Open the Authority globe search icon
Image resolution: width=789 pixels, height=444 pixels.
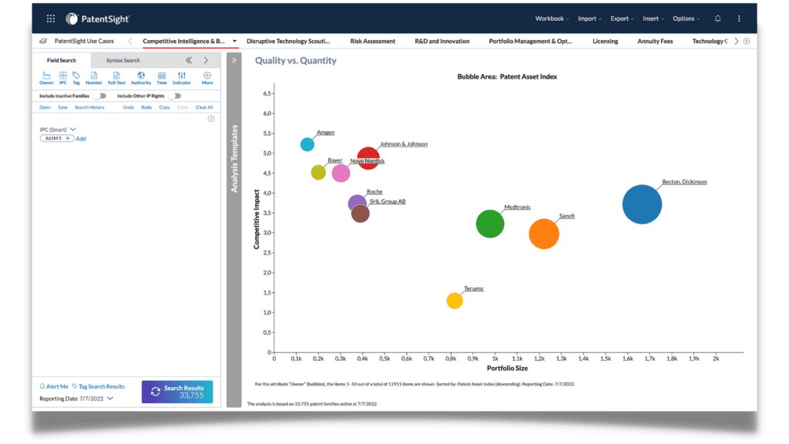click(141, 76)
